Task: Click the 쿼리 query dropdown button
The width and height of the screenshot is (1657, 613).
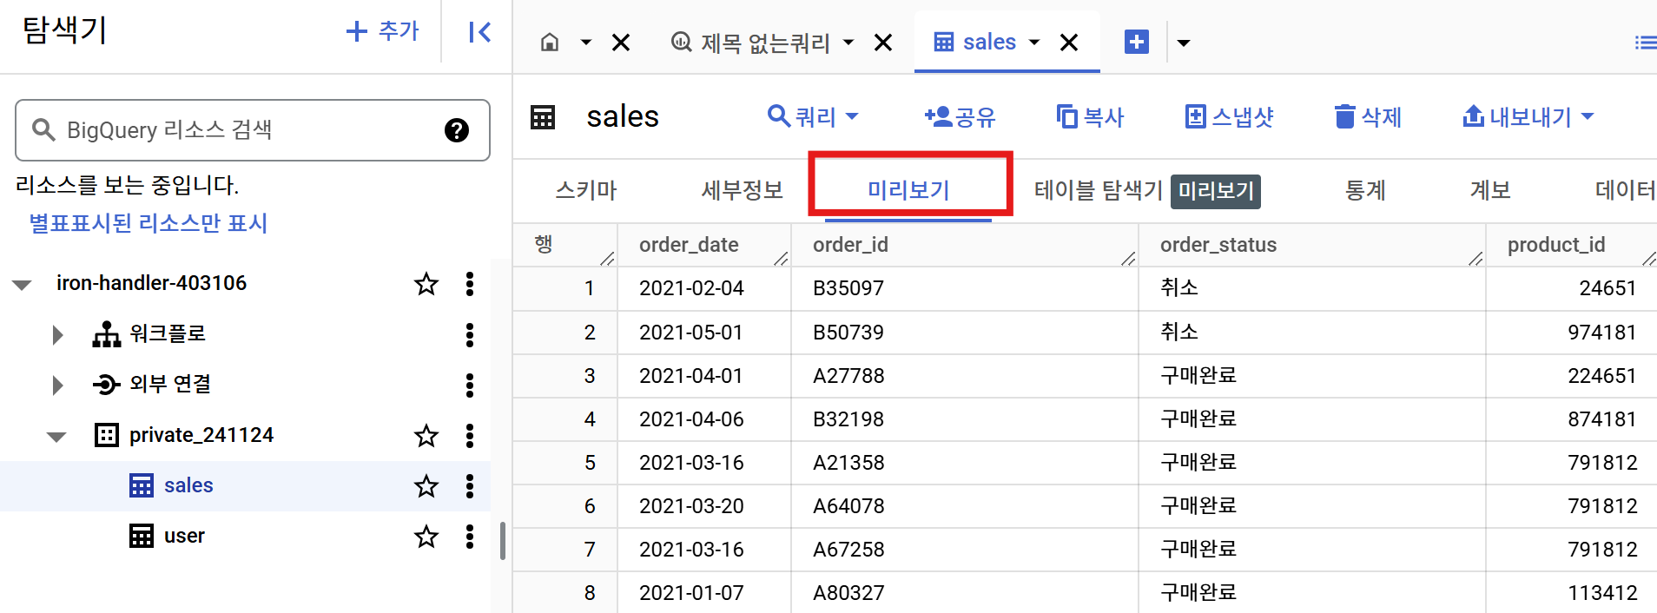Action: pos(813,116)
